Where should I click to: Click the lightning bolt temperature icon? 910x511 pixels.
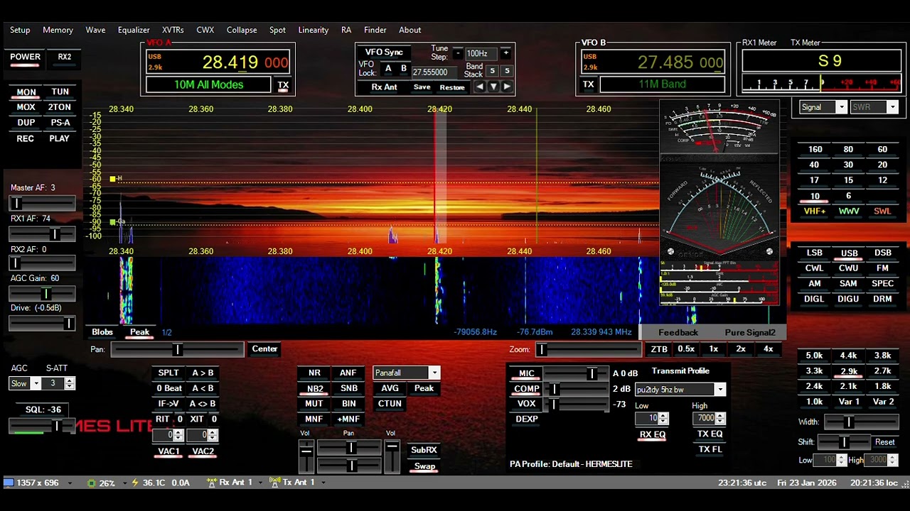(135, 483)
